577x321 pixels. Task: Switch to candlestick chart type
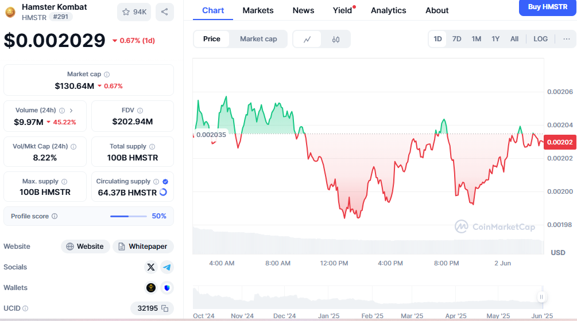pos(336,39)
